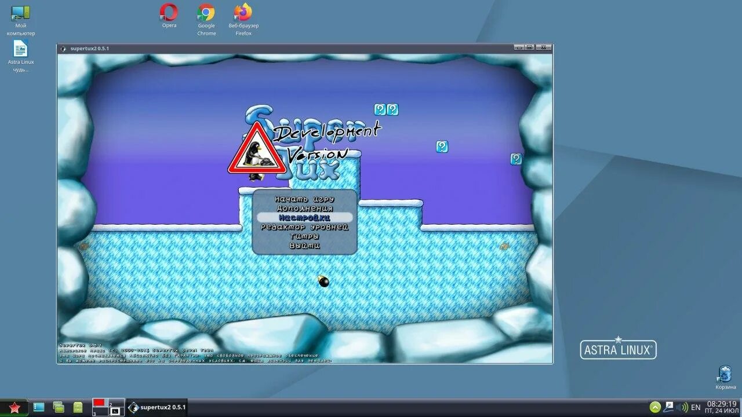Launch the file manager from the taskbar
742x417 pixels.
tap(78, 407)
